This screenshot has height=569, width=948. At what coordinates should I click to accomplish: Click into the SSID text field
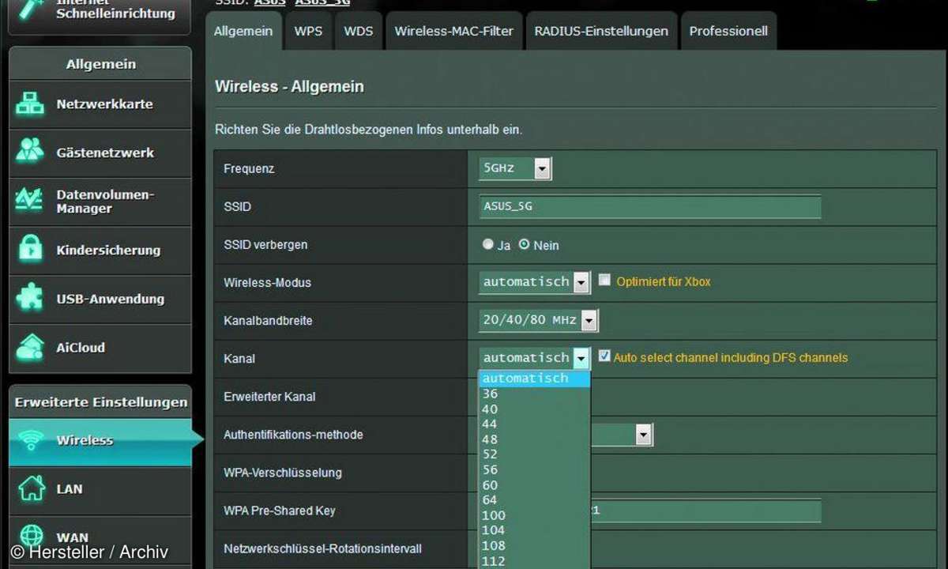[x=649, y=206]
